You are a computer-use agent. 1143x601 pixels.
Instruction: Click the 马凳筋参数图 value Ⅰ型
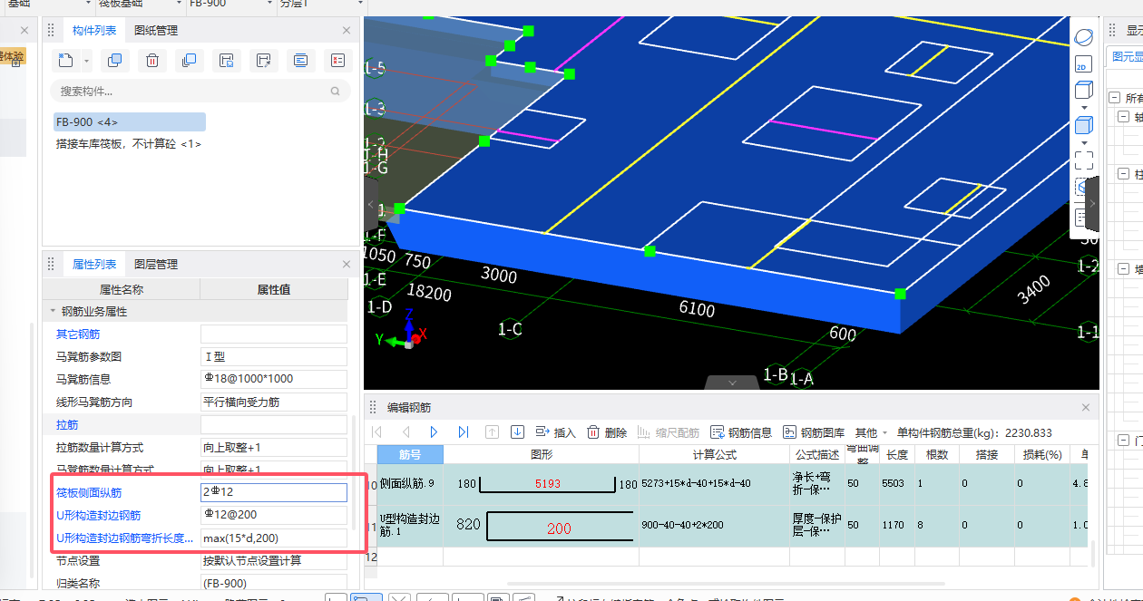coord(274,357)
